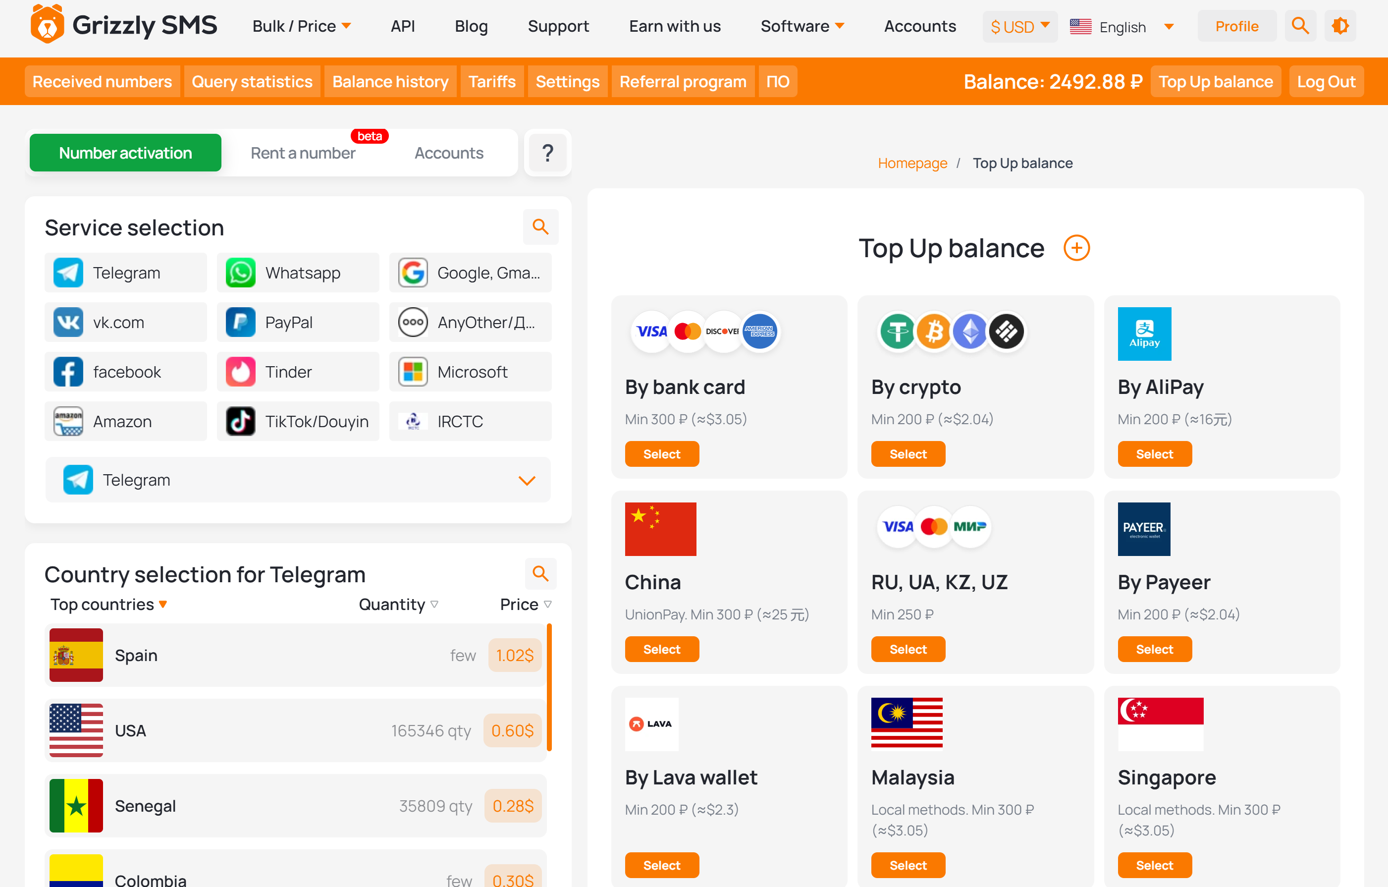
Task: Toggle the dark/light theme icon
Action: [x=1340, y=26]
